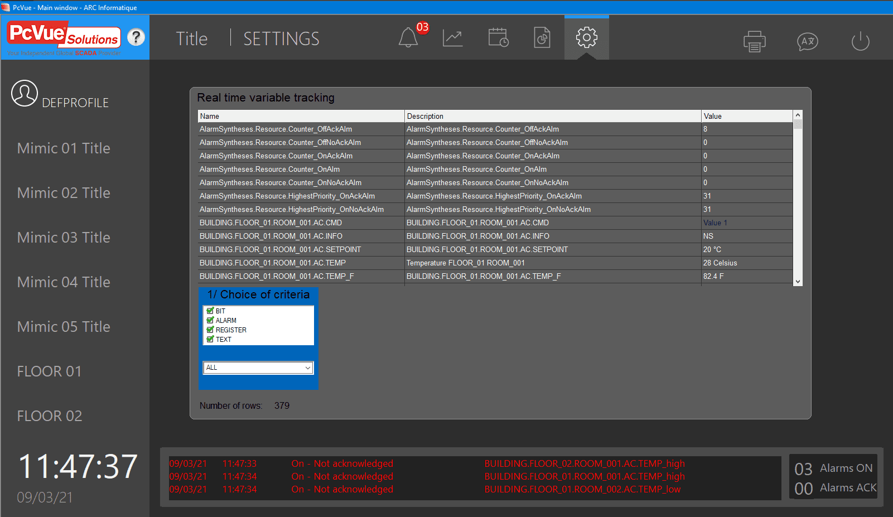Expand the ALL filter dropdown
Screen dimensions: 893x517
click(x=307, y=368)
